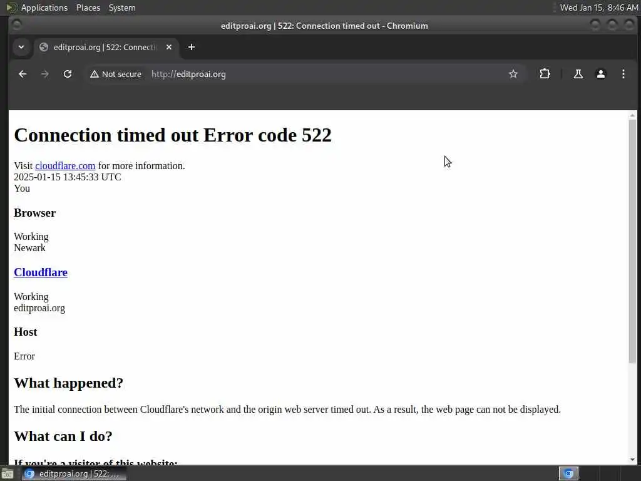Open the Extensions puzzle icon
The image size is (641, 481).
click(x=545, y=74)
